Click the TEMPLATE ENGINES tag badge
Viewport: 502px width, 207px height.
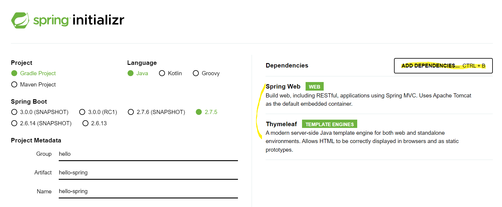click(x=330, y=124)
